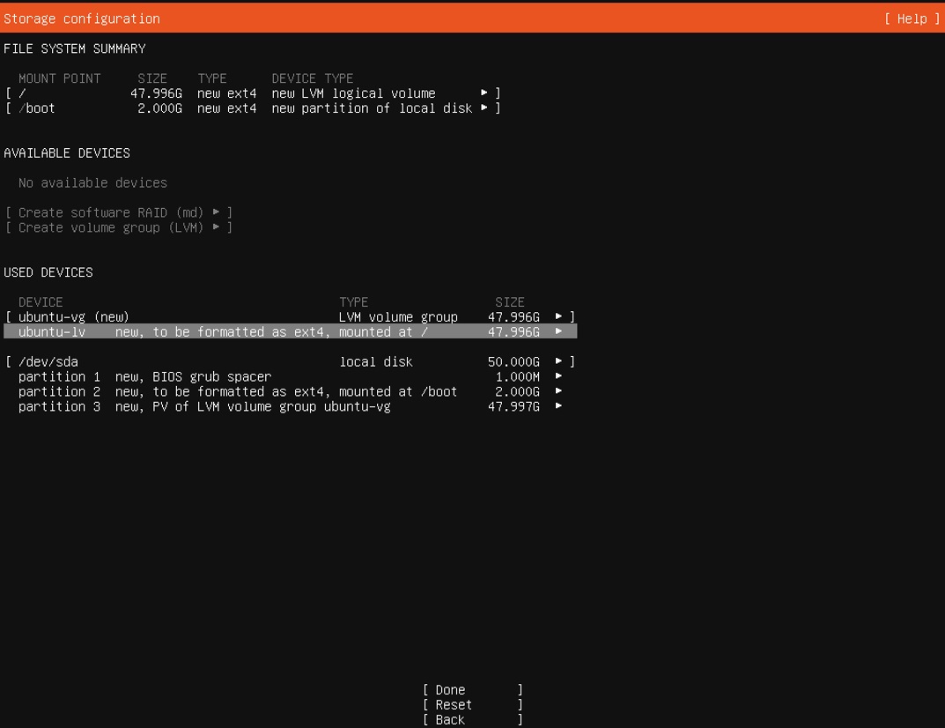The height and width of the screenshot is (728, 945).
Task: Open arrow menu for /dev/sda disk
Action: point(558,360)
